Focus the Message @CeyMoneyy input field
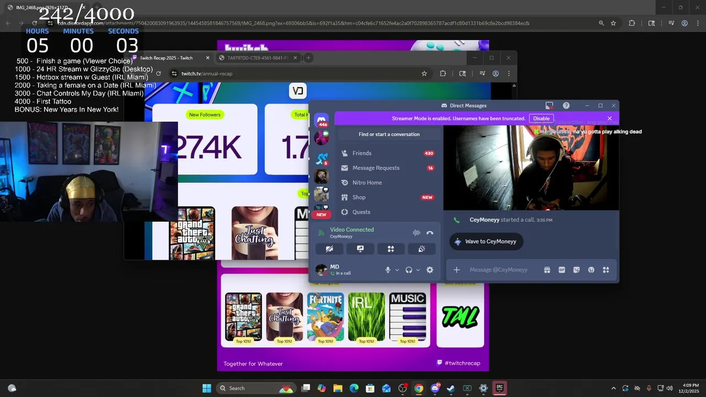 coord(502,270)
